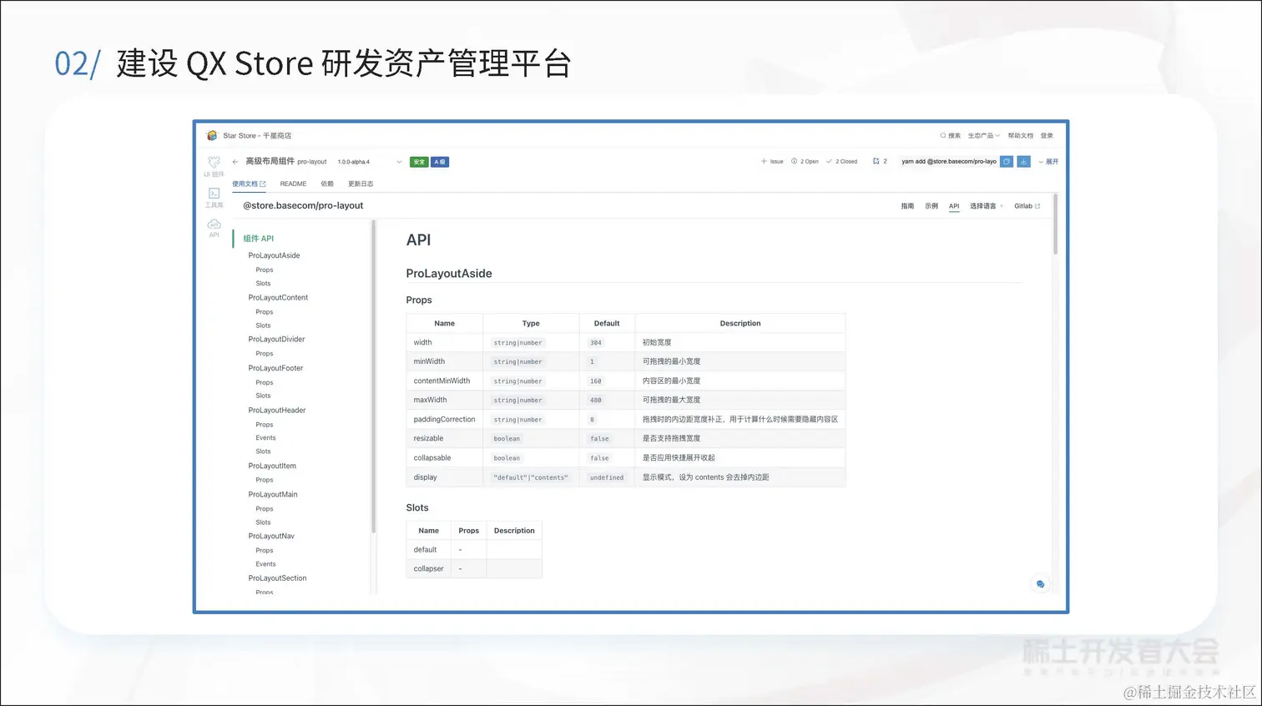
Task: Click the default value 304
Action: [x=596, y=343]
